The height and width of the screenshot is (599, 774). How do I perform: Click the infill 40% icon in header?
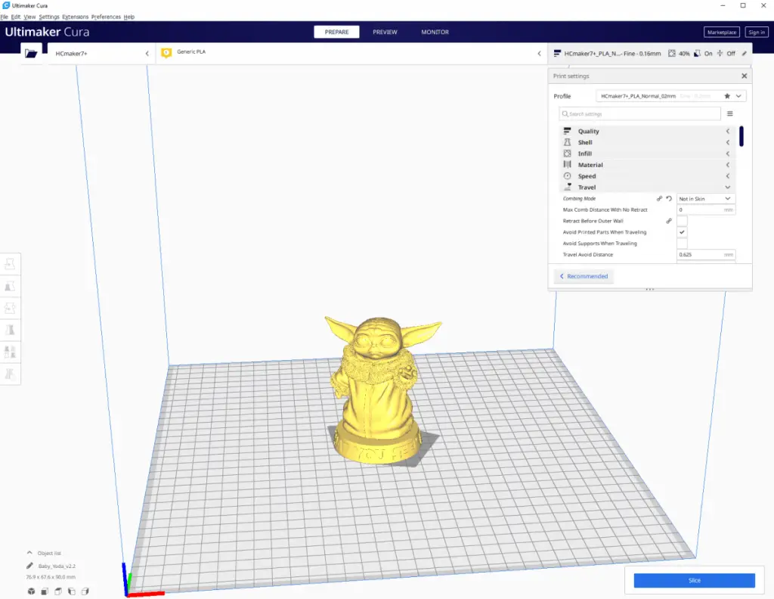672,54
